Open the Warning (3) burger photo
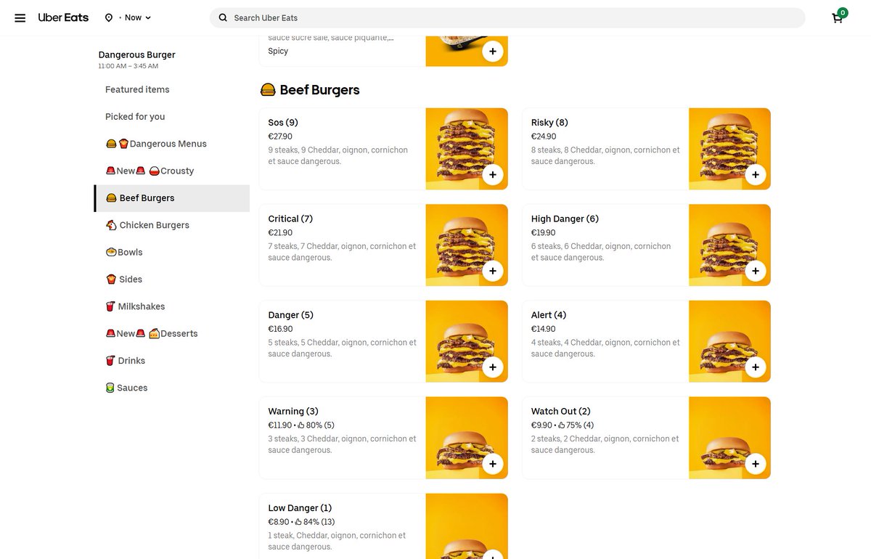The width and height of the screenshot is (871, 559). click(467, 438)
